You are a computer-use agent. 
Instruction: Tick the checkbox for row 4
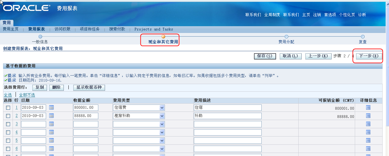click(8, 132)
